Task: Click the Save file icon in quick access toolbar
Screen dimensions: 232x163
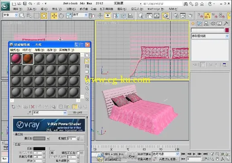Action: (24, 4)
